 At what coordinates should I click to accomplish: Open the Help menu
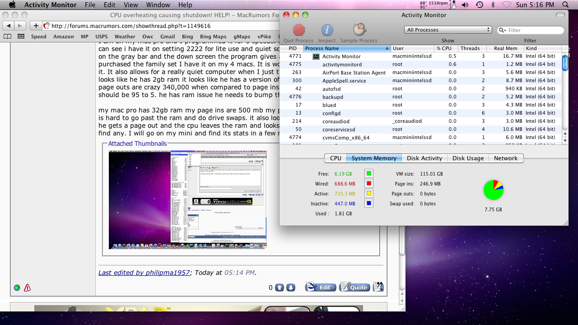(x=185, y=5)
